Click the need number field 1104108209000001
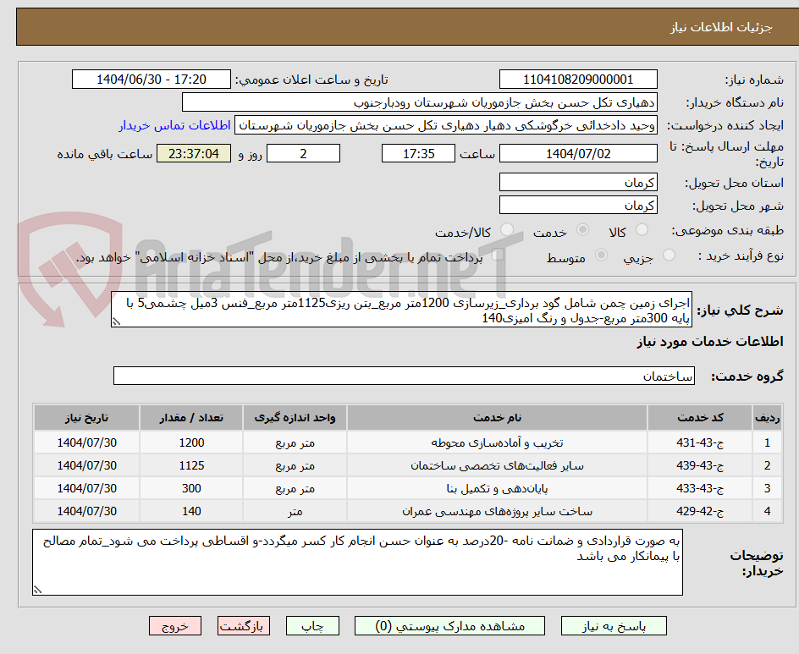799x654 pixels. [x=578, y=79]
